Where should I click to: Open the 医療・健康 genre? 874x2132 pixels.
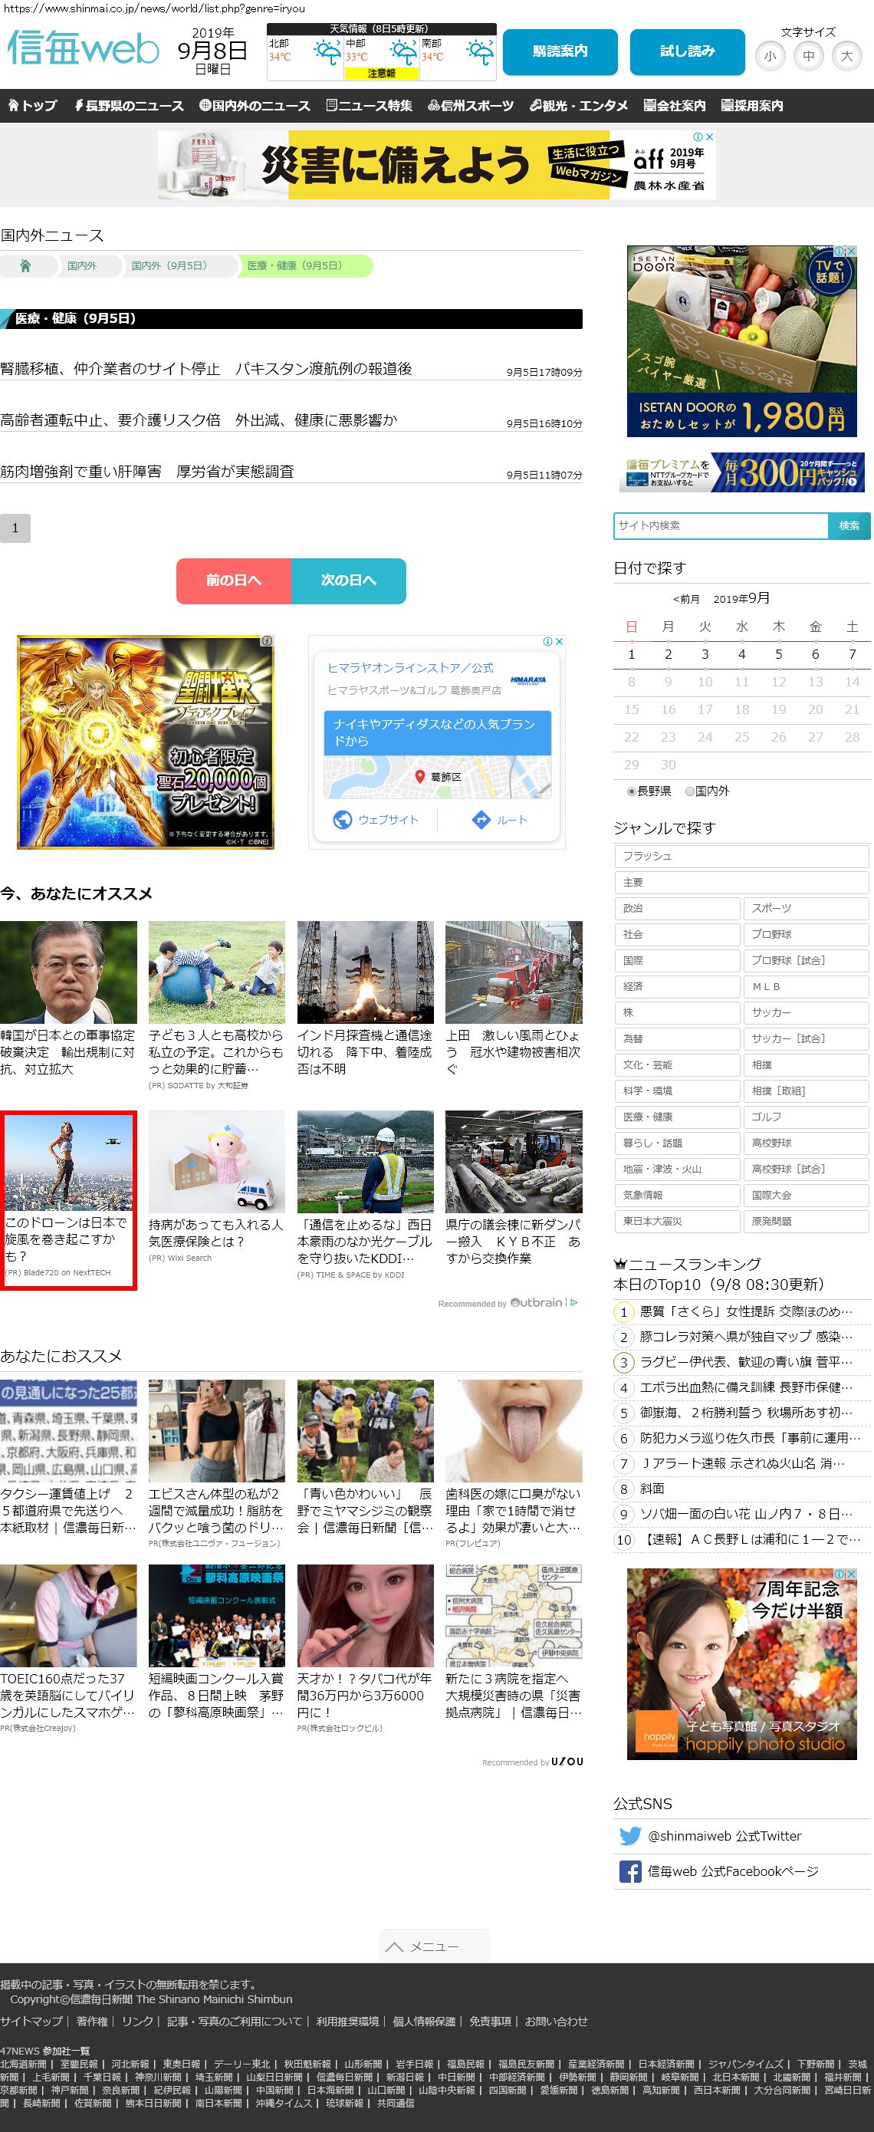pyautogui.click(x=676, y=1117)
